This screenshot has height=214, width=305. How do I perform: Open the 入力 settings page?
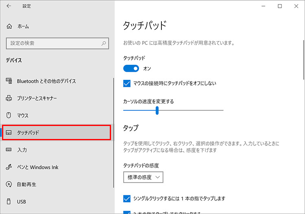coord(22,150)
